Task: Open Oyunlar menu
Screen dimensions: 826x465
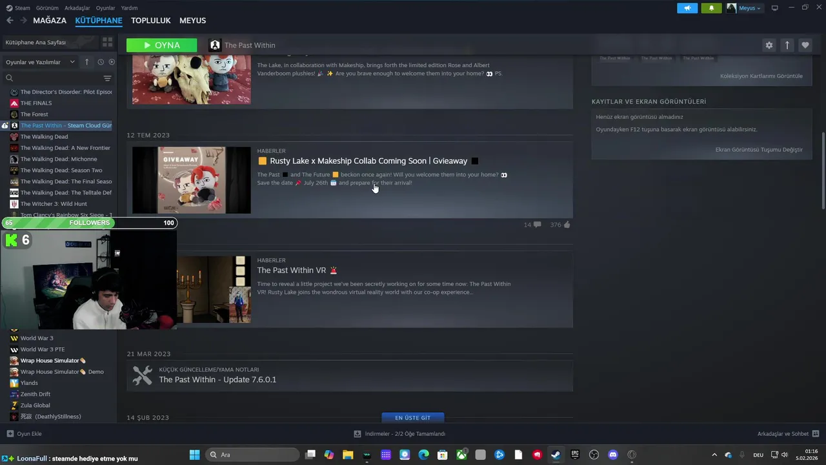Action: tap(105, 8)
